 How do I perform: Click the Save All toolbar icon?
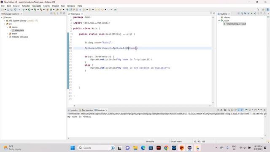coord(11,10)
